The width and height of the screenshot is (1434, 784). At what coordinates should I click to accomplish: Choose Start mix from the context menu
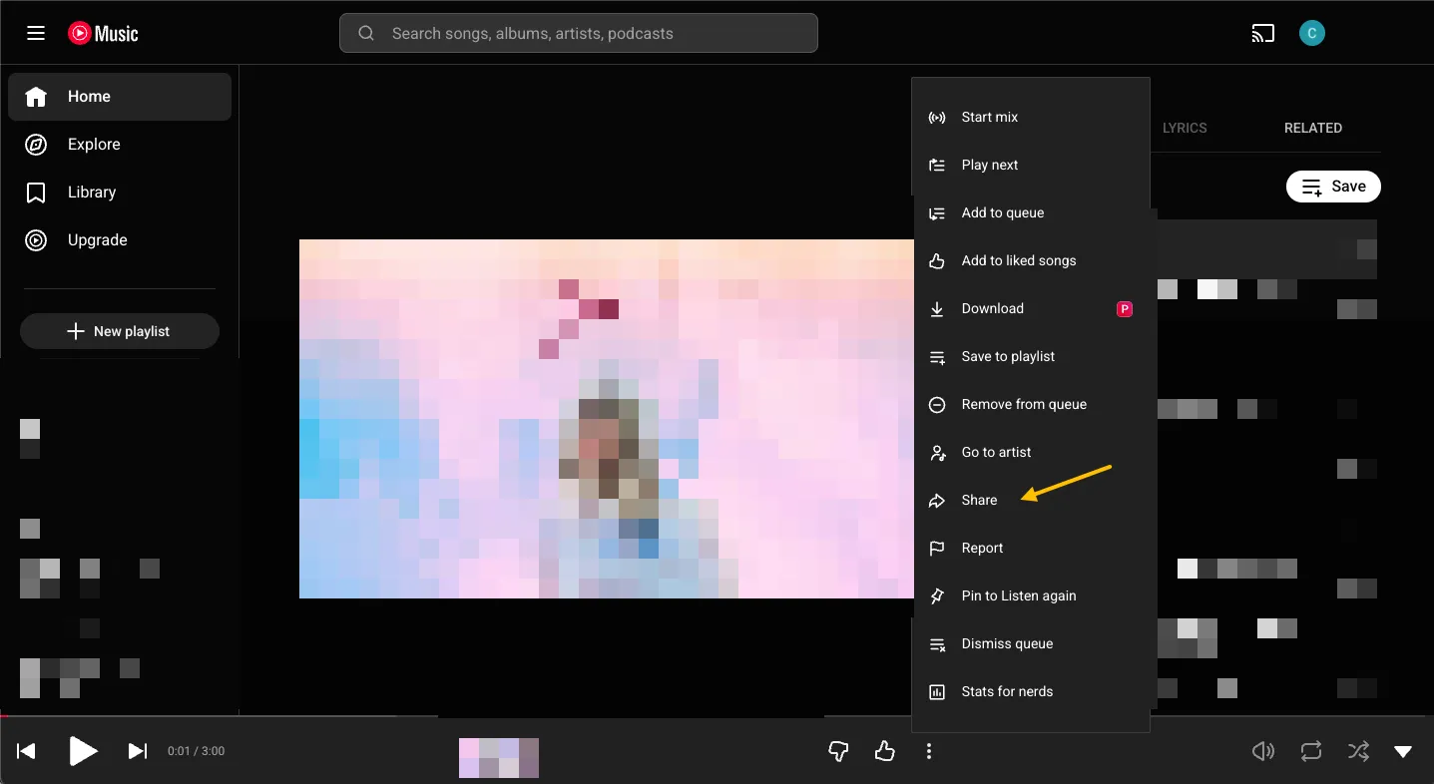(x=1031, y=117)
